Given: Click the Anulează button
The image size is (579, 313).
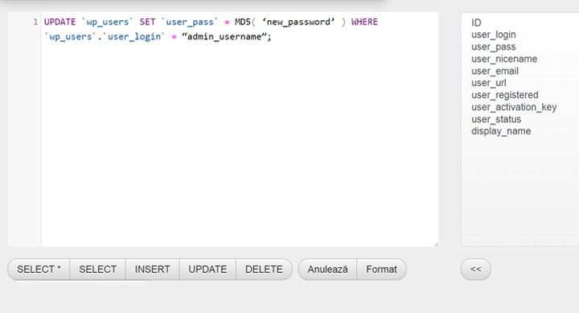Looking at the screenshot, I should click(x=327, y=270).
